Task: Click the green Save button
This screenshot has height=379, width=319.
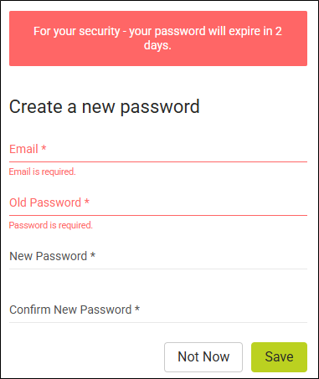Action: [x=279, y=357]
